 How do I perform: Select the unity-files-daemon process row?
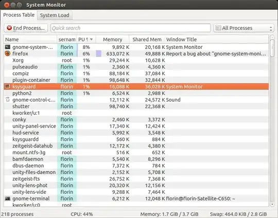pyautogui.click(x=136, y=172)
